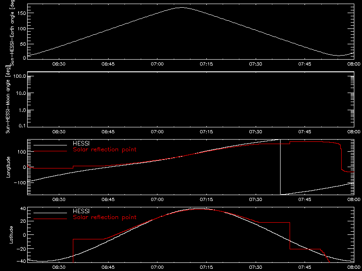Click the 100 tick on Longitude axis
The image size is (362, 271).
[21, 151]
